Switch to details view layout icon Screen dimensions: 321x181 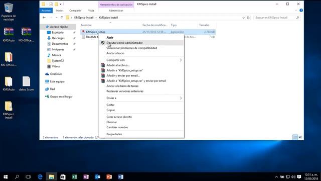pos(295,137)
